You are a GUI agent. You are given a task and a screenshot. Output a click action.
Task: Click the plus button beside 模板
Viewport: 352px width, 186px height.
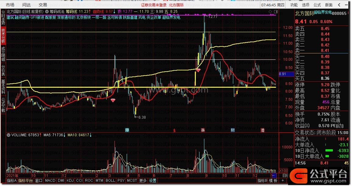pos(283,181)
